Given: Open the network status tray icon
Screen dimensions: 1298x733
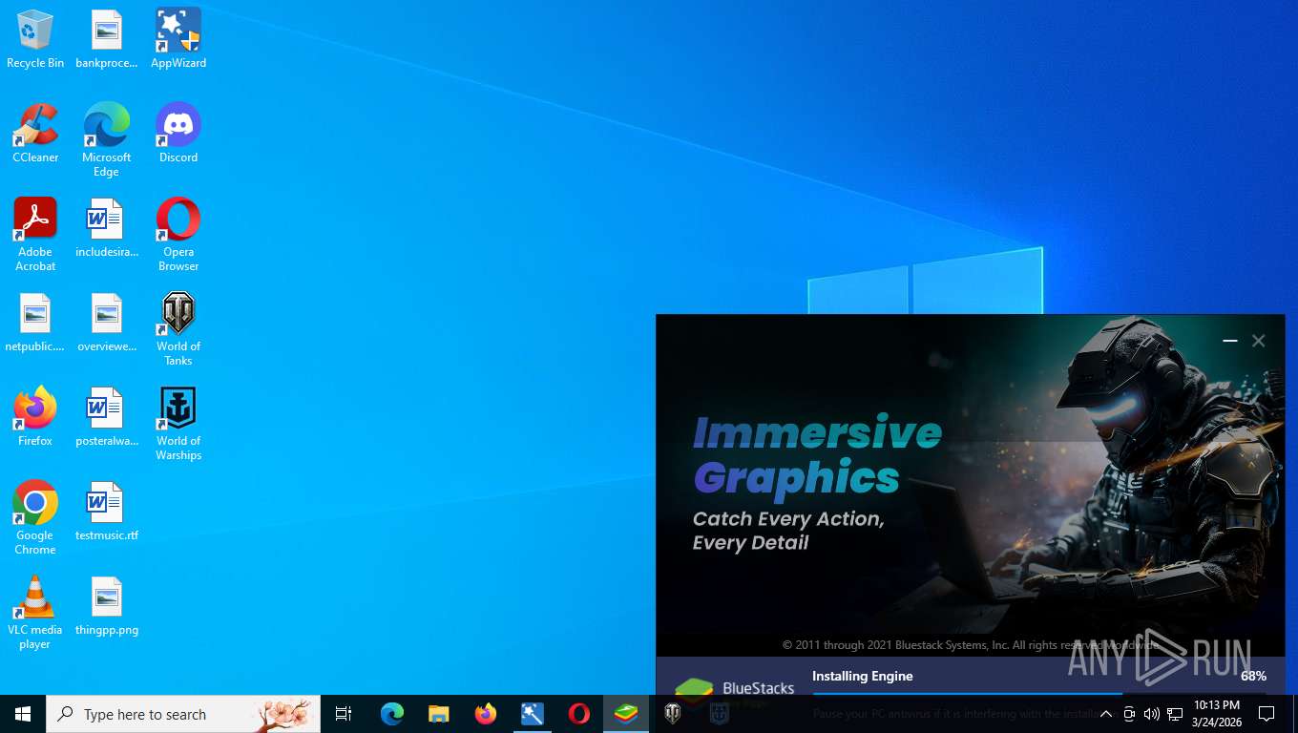Looking at the screenshot, I should (1175, 714).
